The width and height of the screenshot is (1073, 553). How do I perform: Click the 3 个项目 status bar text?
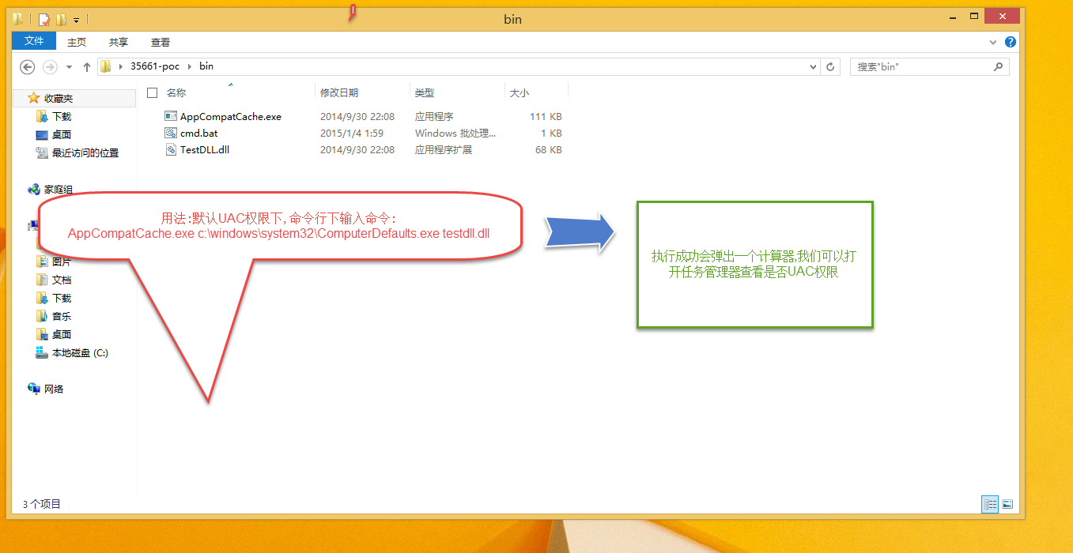click(x=42, y=504)
